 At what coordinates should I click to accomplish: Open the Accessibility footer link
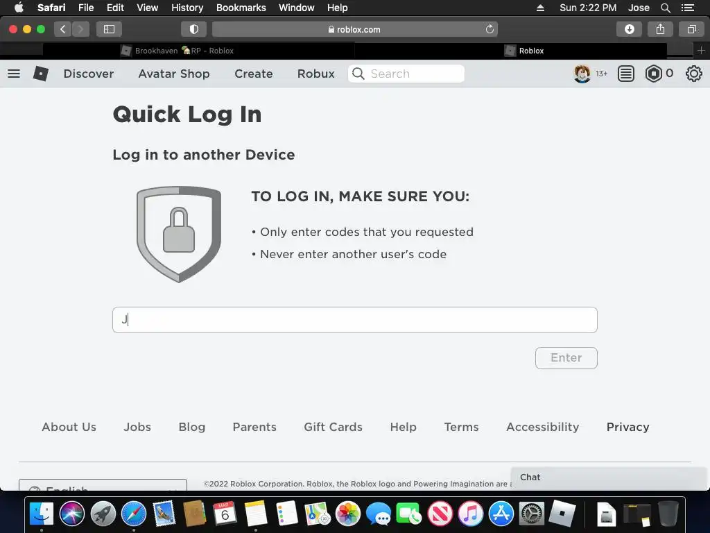point(542,427)
